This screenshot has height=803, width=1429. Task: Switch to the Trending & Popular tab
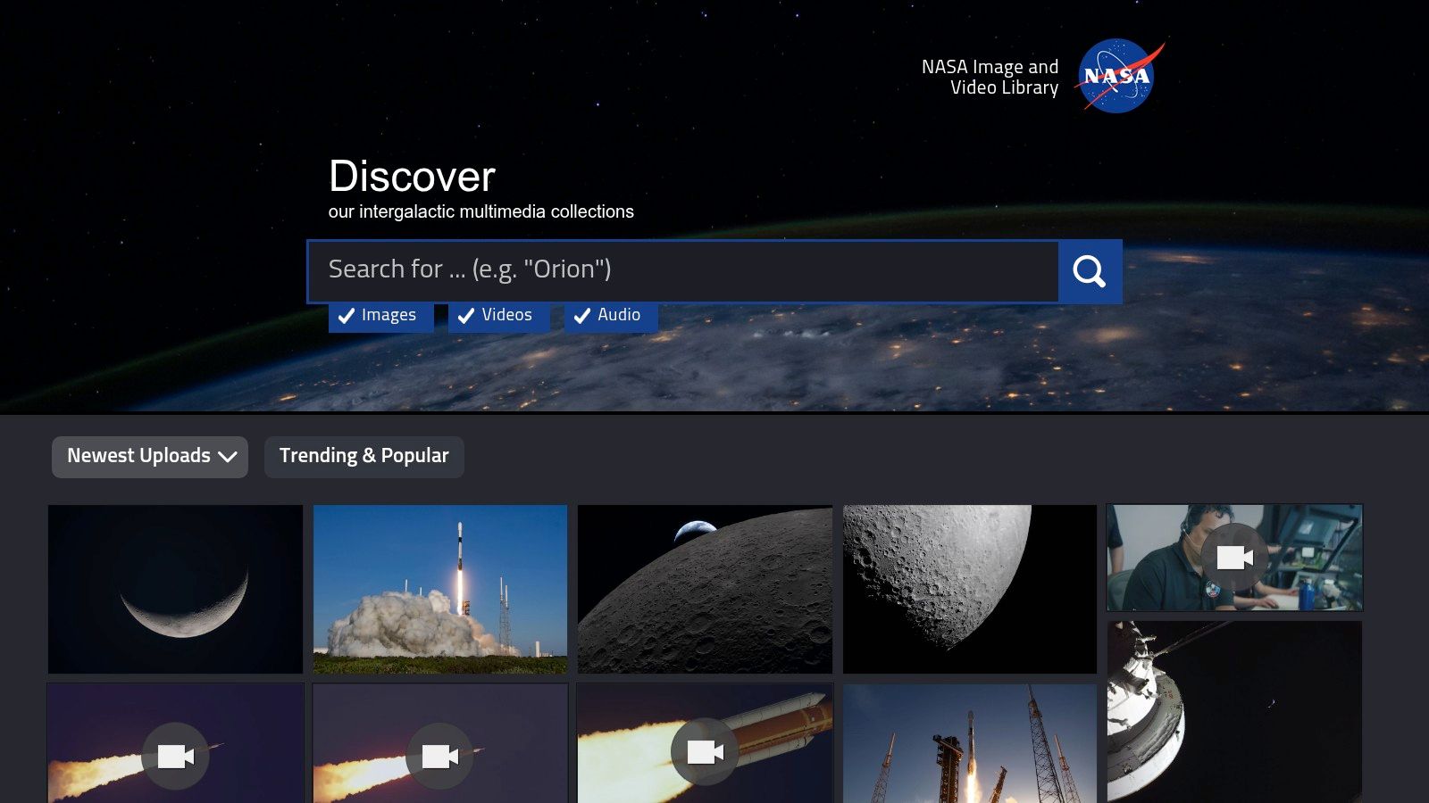point(364,457)
